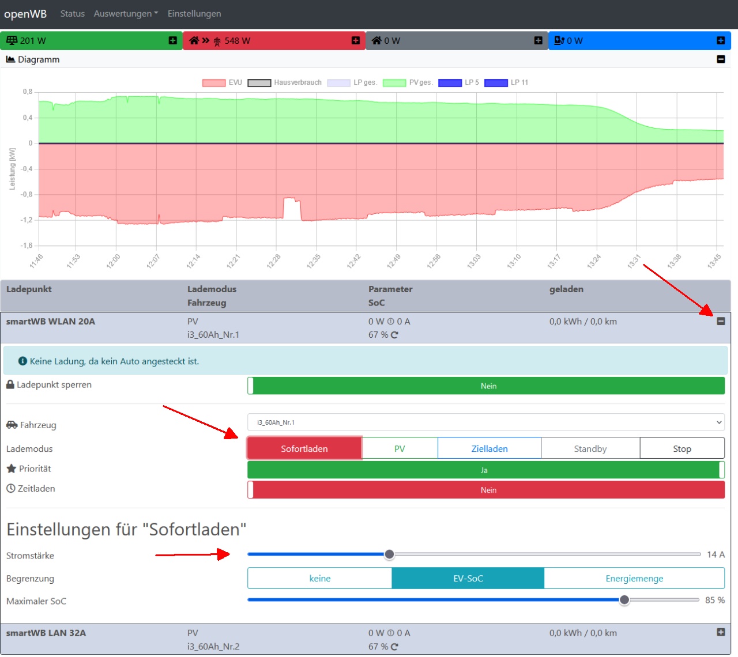Open the Fahrzeug selection dropdown
The image size is (738, 657).
[485, 422]
